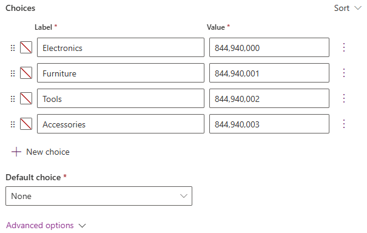Grab the drag handle beside Furniture
Screen dimensions: 367x233
pos(13,73)
